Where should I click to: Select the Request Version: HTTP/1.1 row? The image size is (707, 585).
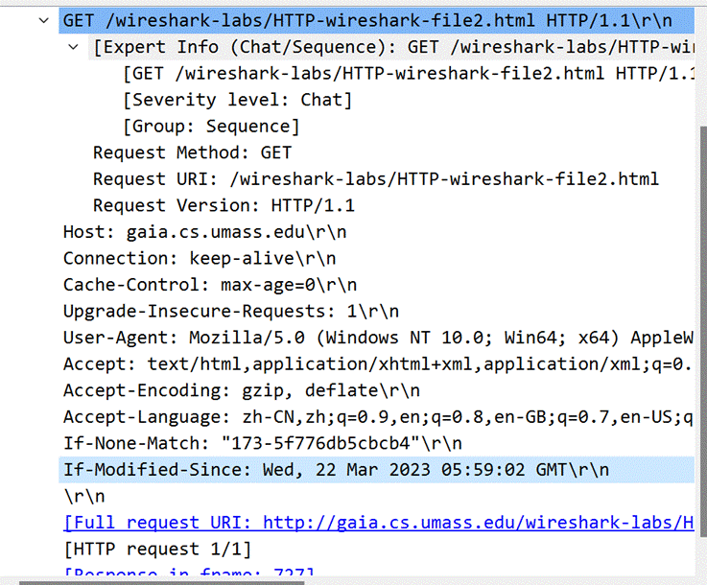224,205
